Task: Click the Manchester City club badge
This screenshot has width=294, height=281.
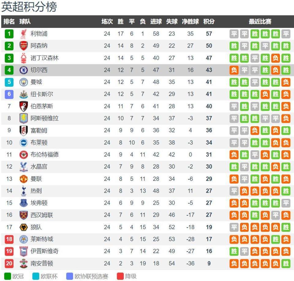Action: pyautogui.click(x=24, y=82)
